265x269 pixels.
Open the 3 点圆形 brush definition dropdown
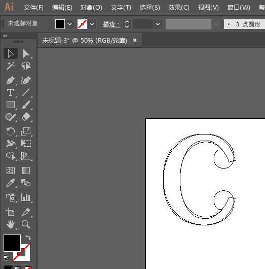pos(244,24)
